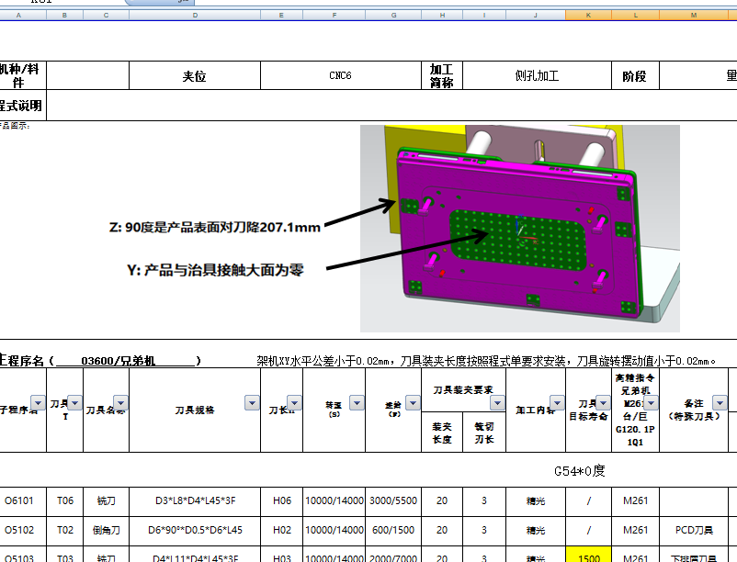Image resolution: width=737 pixels, height=562 pixels.
Task: Open the 子程序名 column filter arrow
Action: (x=37, y=401)
